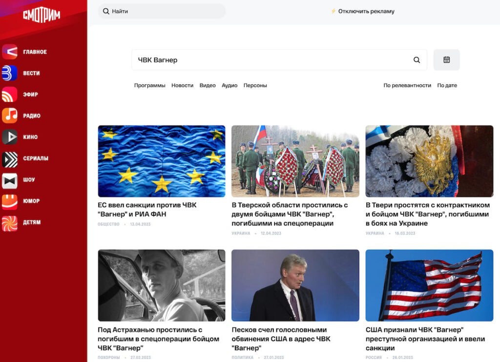Viewport: 500px width, 362px height.
Task: Open the Эфир broadcast icon
Action: point(10,94)
